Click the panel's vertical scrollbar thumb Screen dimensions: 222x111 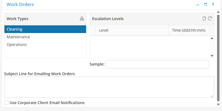tap(218, 58)
